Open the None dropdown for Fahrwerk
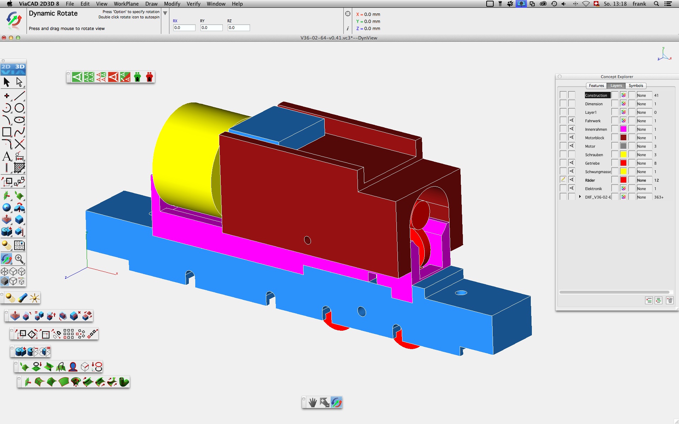The height and width of the screenshot is (424, 679). point(644,121)
